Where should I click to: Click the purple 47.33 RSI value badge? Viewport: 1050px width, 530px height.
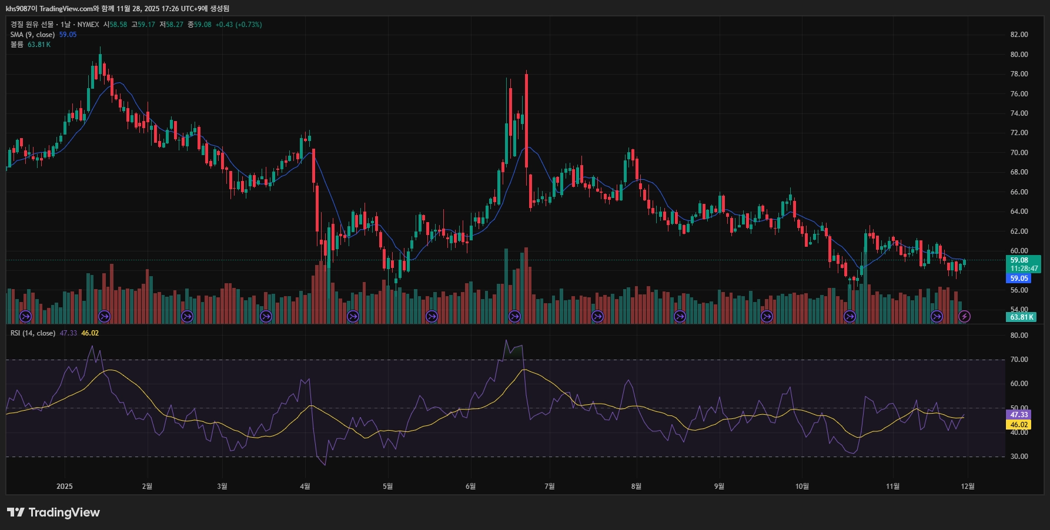[x=1019, y=415]
